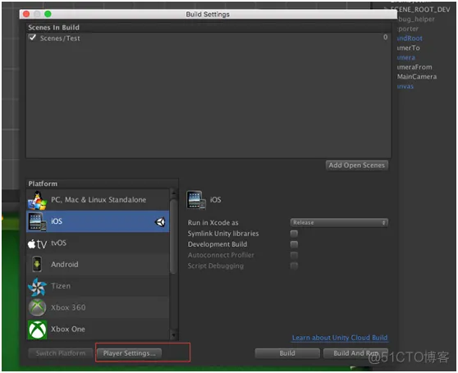The image size is (458, 373).
Task: Select the Xbox One platform label
Action: (x=68, y=329)
